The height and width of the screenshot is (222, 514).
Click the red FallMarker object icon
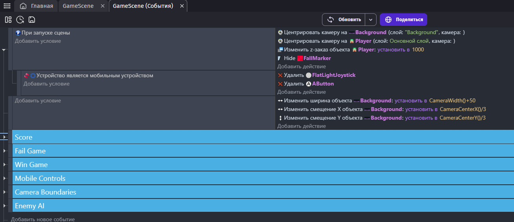click(x=300, y=58)
